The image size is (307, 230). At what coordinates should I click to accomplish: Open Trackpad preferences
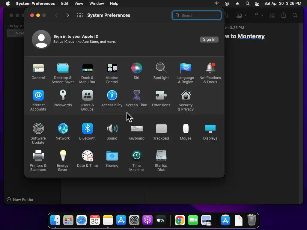161,132
